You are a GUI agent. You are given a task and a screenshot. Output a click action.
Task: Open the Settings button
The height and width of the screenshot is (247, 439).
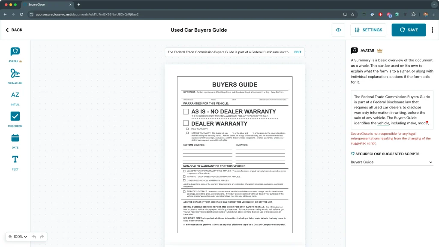point(368,30)
